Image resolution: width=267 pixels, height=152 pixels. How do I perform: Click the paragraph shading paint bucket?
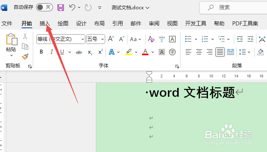261,52
